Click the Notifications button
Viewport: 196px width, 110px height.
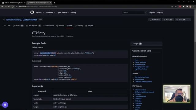[155, 20]
